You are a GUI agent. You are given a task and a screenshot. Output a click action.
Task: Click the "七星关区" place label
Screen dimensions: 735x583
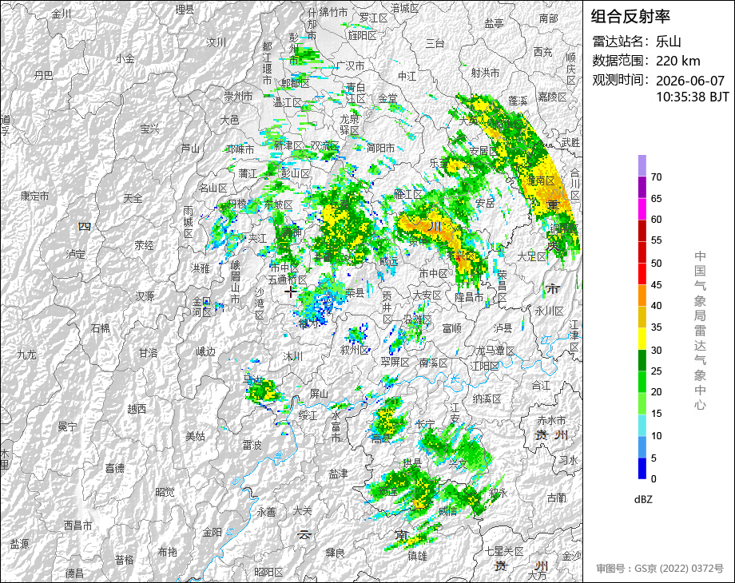(504, 551)
